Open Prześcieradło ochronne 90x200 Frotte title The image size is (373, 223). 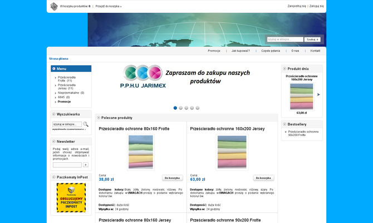point(225,220)
